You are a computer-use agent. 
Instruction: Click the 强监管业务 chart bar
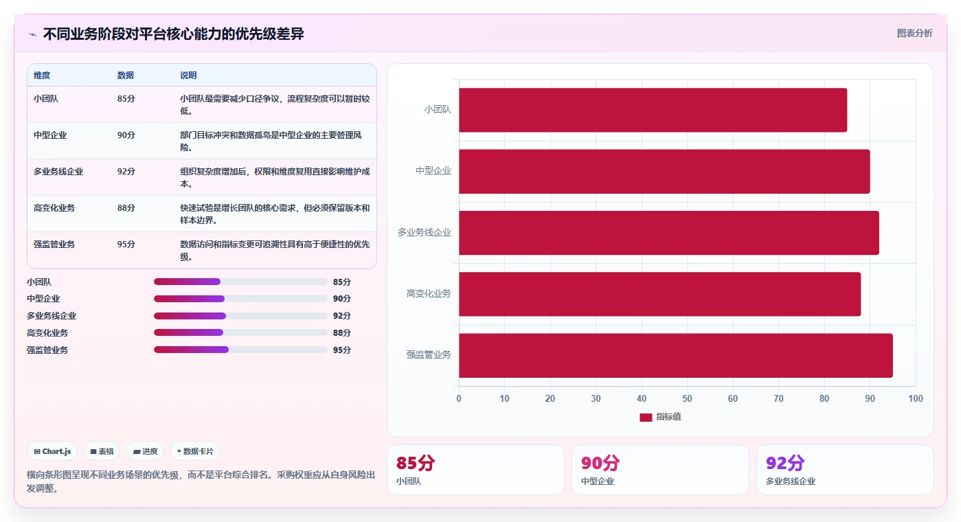click(676, 355)
